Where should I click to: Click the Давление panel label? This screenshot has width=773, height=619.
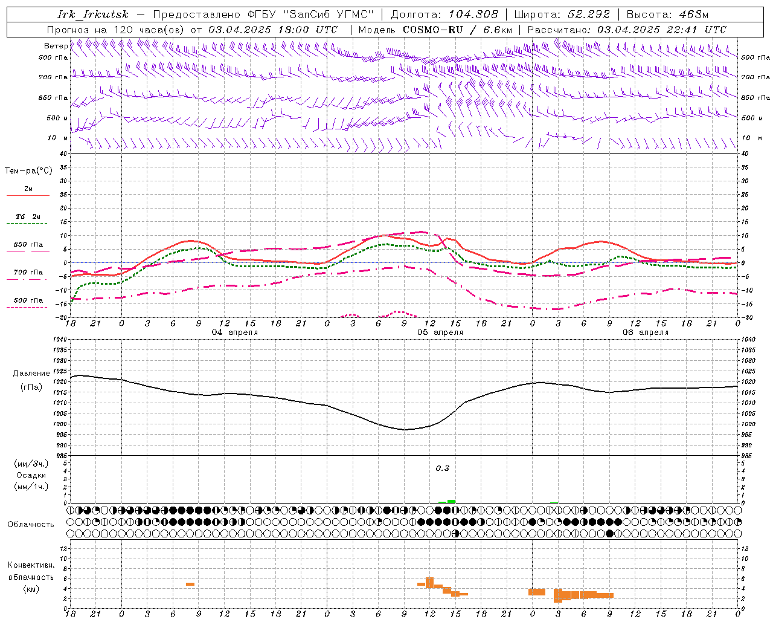click(31, 374)
